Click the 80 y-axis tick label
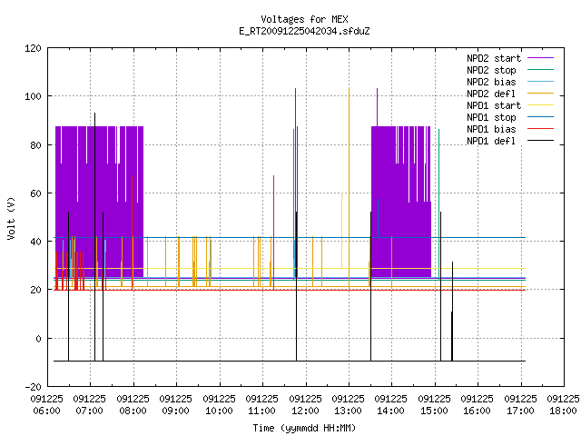Viewport: 581px width, 436px height. (35, 145)
